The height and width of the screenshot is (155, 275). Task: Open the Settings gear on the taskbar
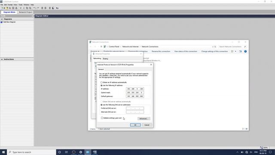[x=81, y=152]
